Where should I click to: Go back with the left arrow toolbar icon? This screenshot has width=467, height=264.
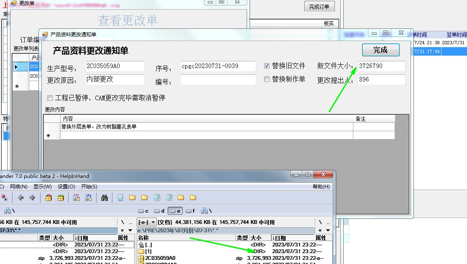(20, 198)
